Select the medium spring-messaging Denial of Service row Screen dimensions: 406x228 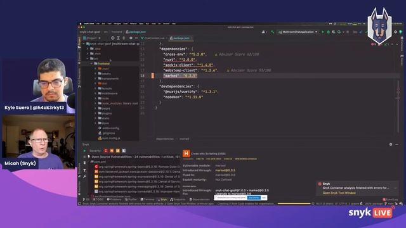(137, 186)
